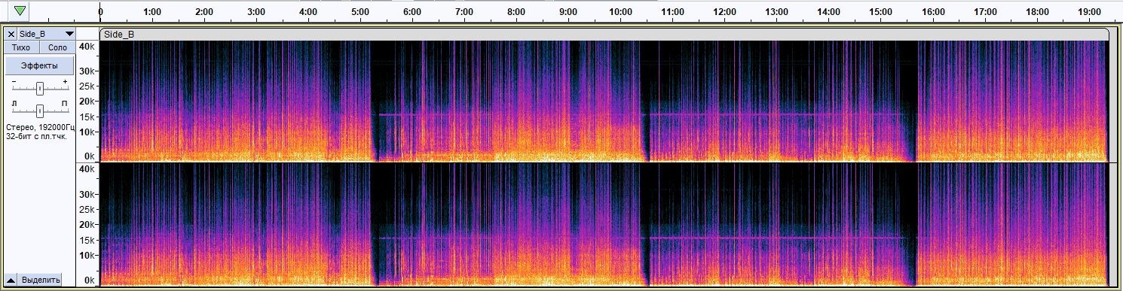This screenshot has width=1123, height=291.
Task: Click the Выделить button to select track
Action: [41, 280]
